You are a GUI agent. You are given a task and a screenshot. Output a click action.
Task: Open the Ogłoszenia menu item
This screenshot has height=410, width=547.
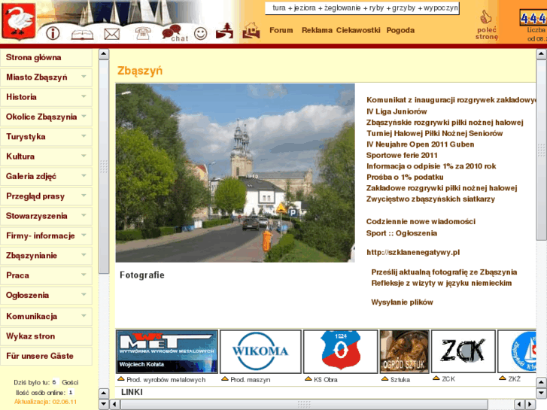[x=46, y=296]
